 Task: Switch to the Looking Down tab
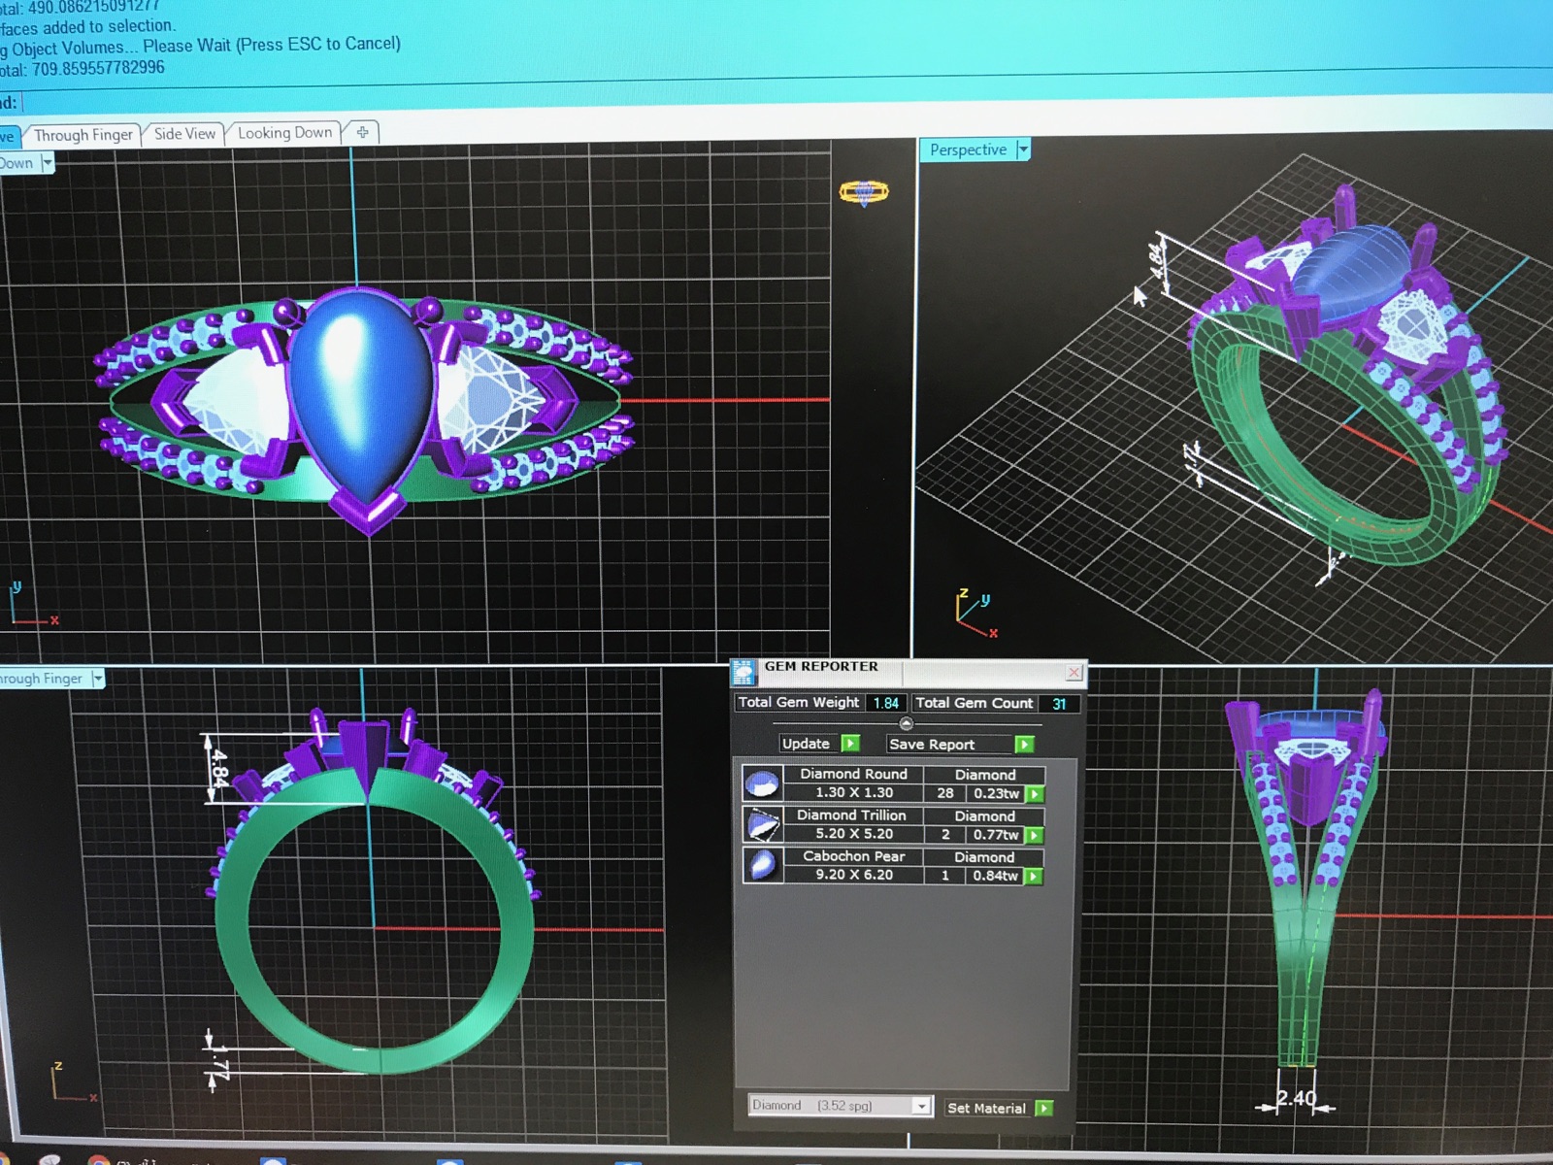(x=284, y=133)
